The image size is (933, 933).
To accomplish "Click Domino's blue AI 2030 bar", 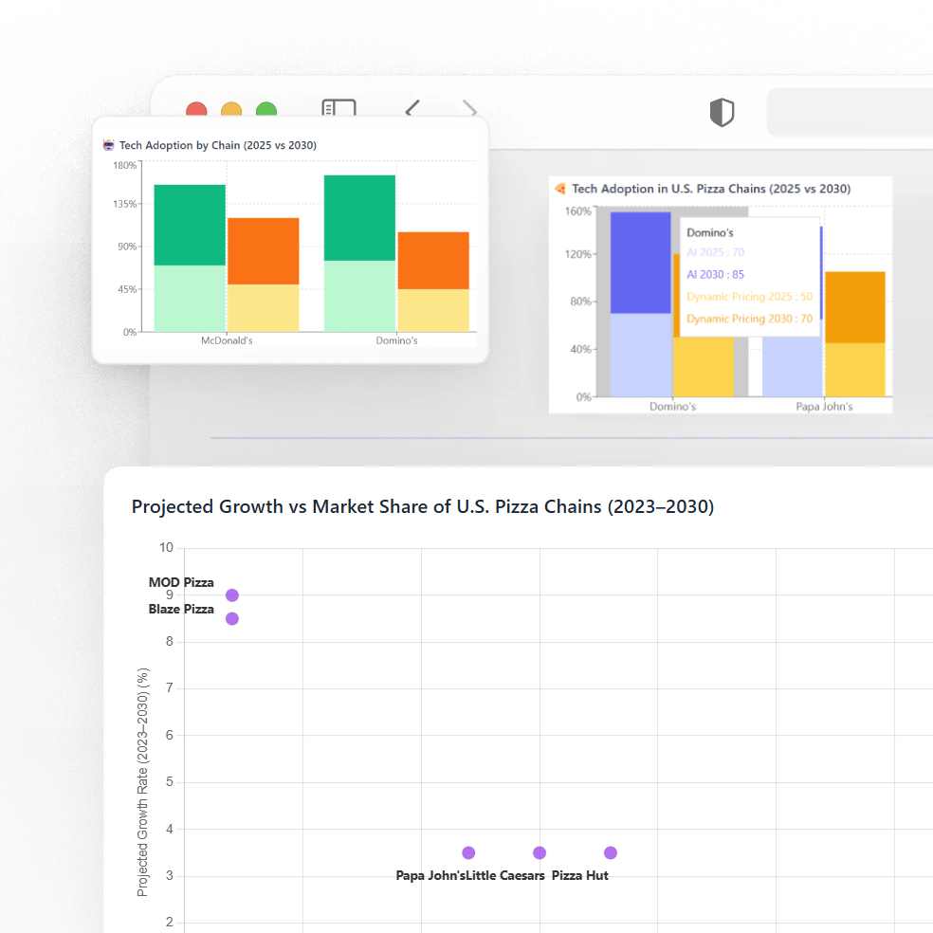I will click(x=641, y=262).
